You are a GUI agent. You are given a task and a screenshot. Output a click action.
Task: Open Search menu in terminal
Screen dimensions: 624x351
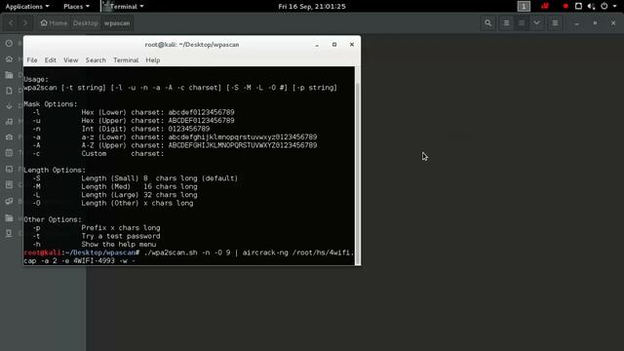[96, 60]
